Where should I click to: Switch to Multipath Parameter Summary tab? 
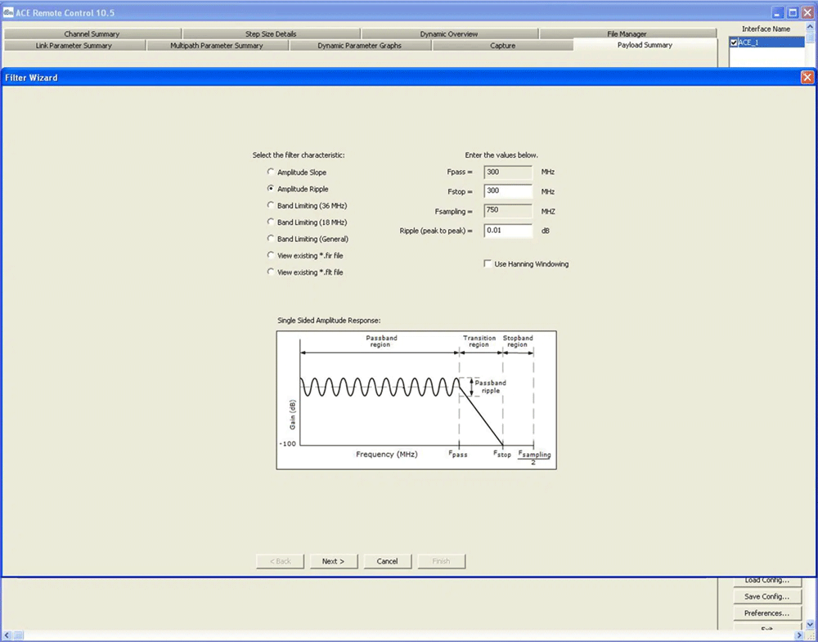click(217, 46)
